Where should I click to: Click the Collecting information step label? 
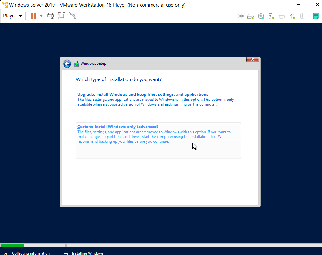pos(31,253)
